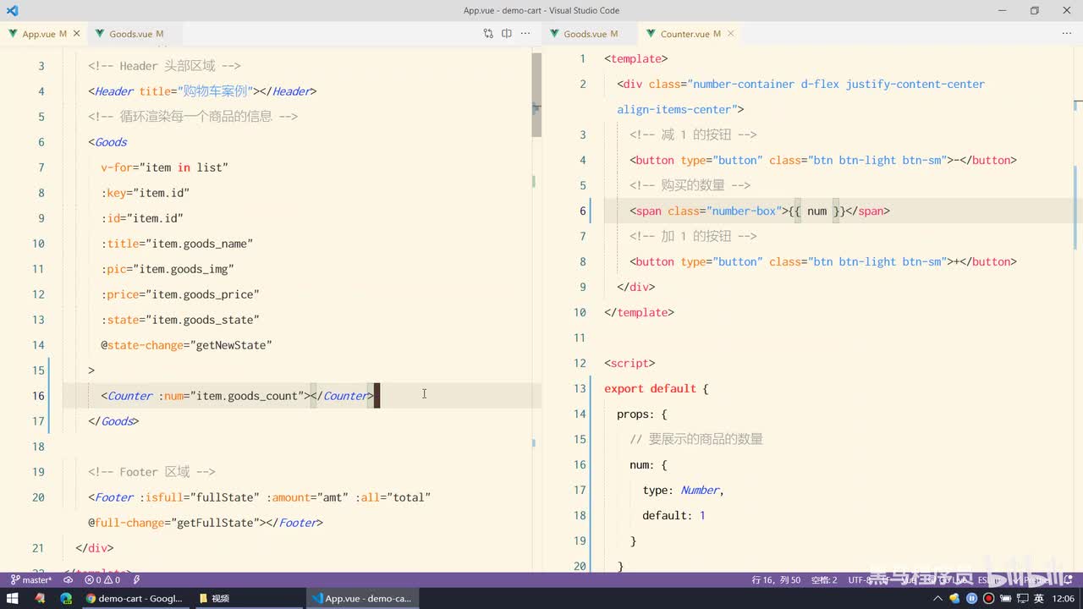Switch to Goods.vue tab in left editor
The width and height of the screenshot is (1083, 609).
pos(131,34)
